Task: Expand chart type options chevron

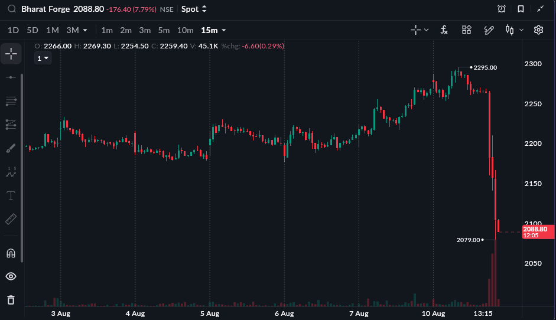Action: (521, 30)
